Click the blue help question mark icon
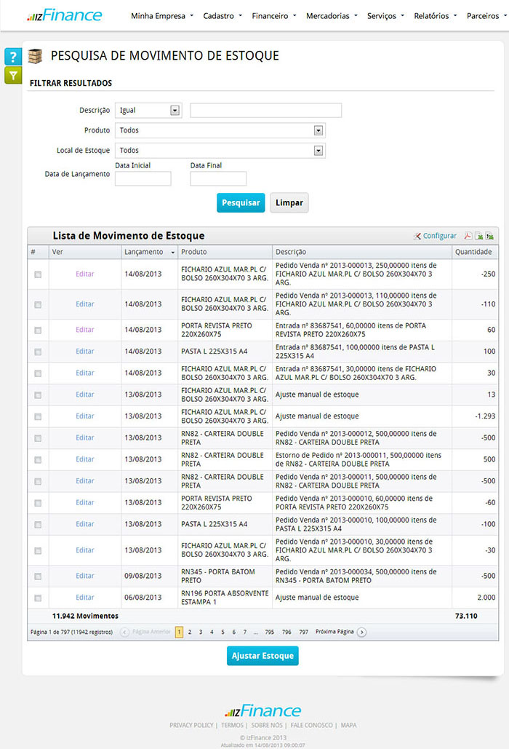The width and height of the screenshot is (509, 749). click(x=13, y=57)
